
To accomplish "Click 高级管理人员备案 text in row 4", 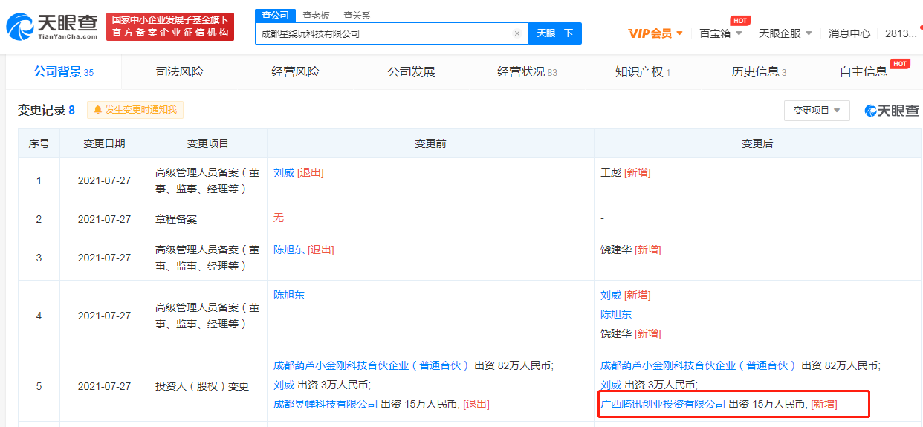I will click(207, 316).
